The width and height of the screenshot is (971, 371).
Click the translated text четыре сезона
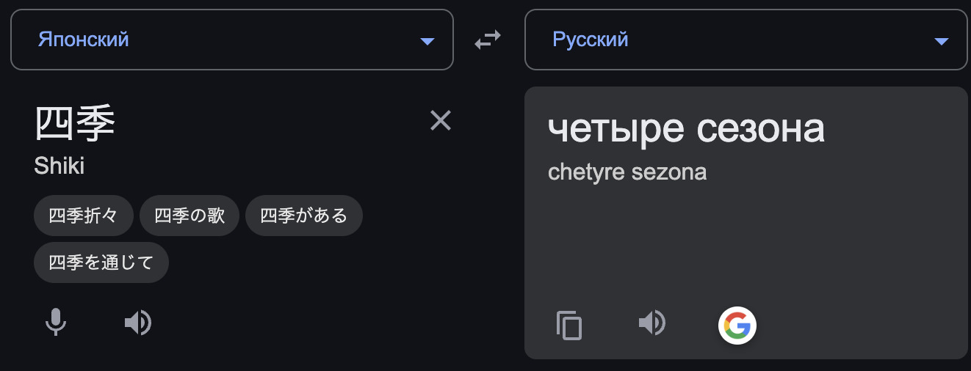click(x=686, y=129)
